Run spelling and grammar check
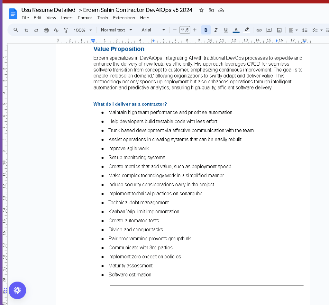Image resolution: width=329 pixels, height=305 pixels. 56,30
